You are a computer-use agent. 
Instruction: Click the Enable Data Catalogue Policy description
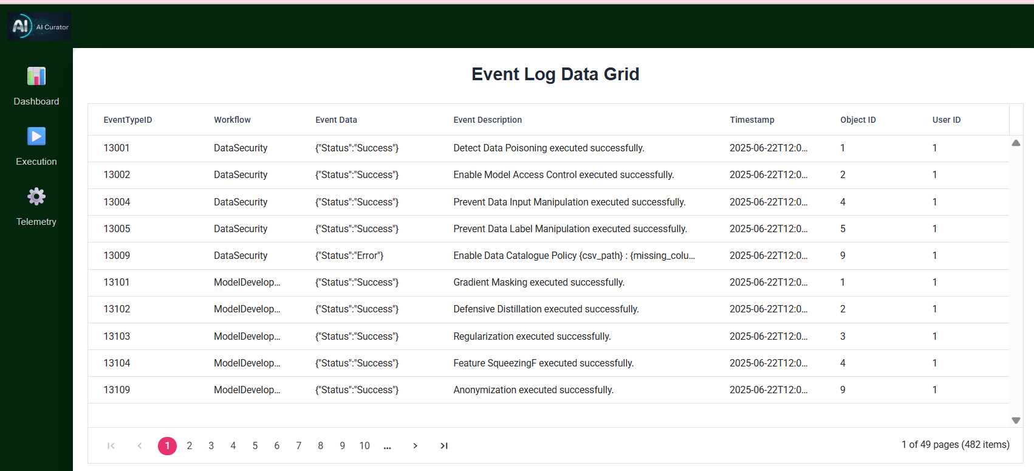574,255
